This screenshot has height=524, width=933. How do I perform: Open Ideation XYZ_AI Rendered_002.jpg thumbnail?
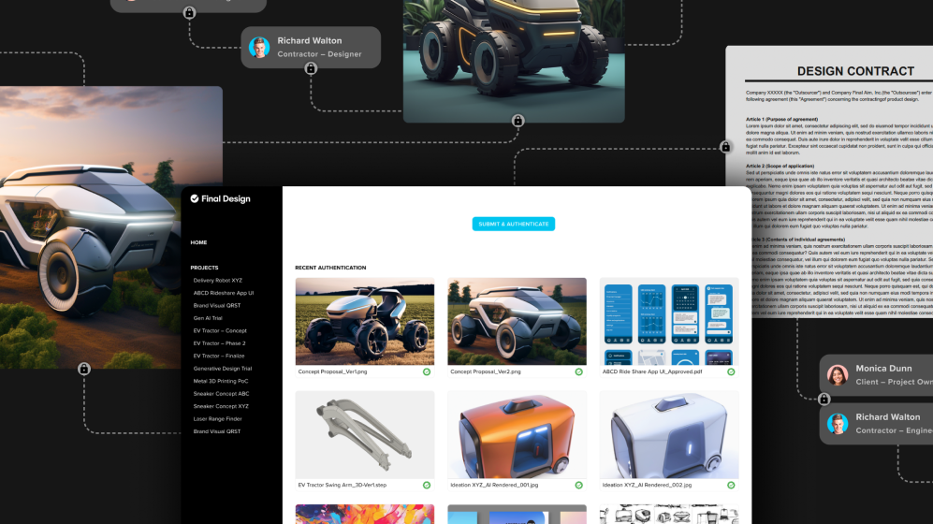click(669, 435)
